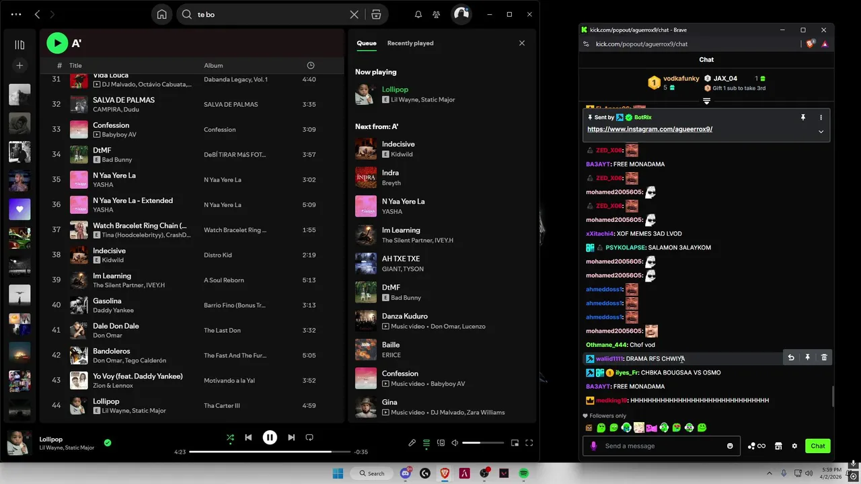Open the Windows Start menu
The image size is (861, 484).
[338, 473]
